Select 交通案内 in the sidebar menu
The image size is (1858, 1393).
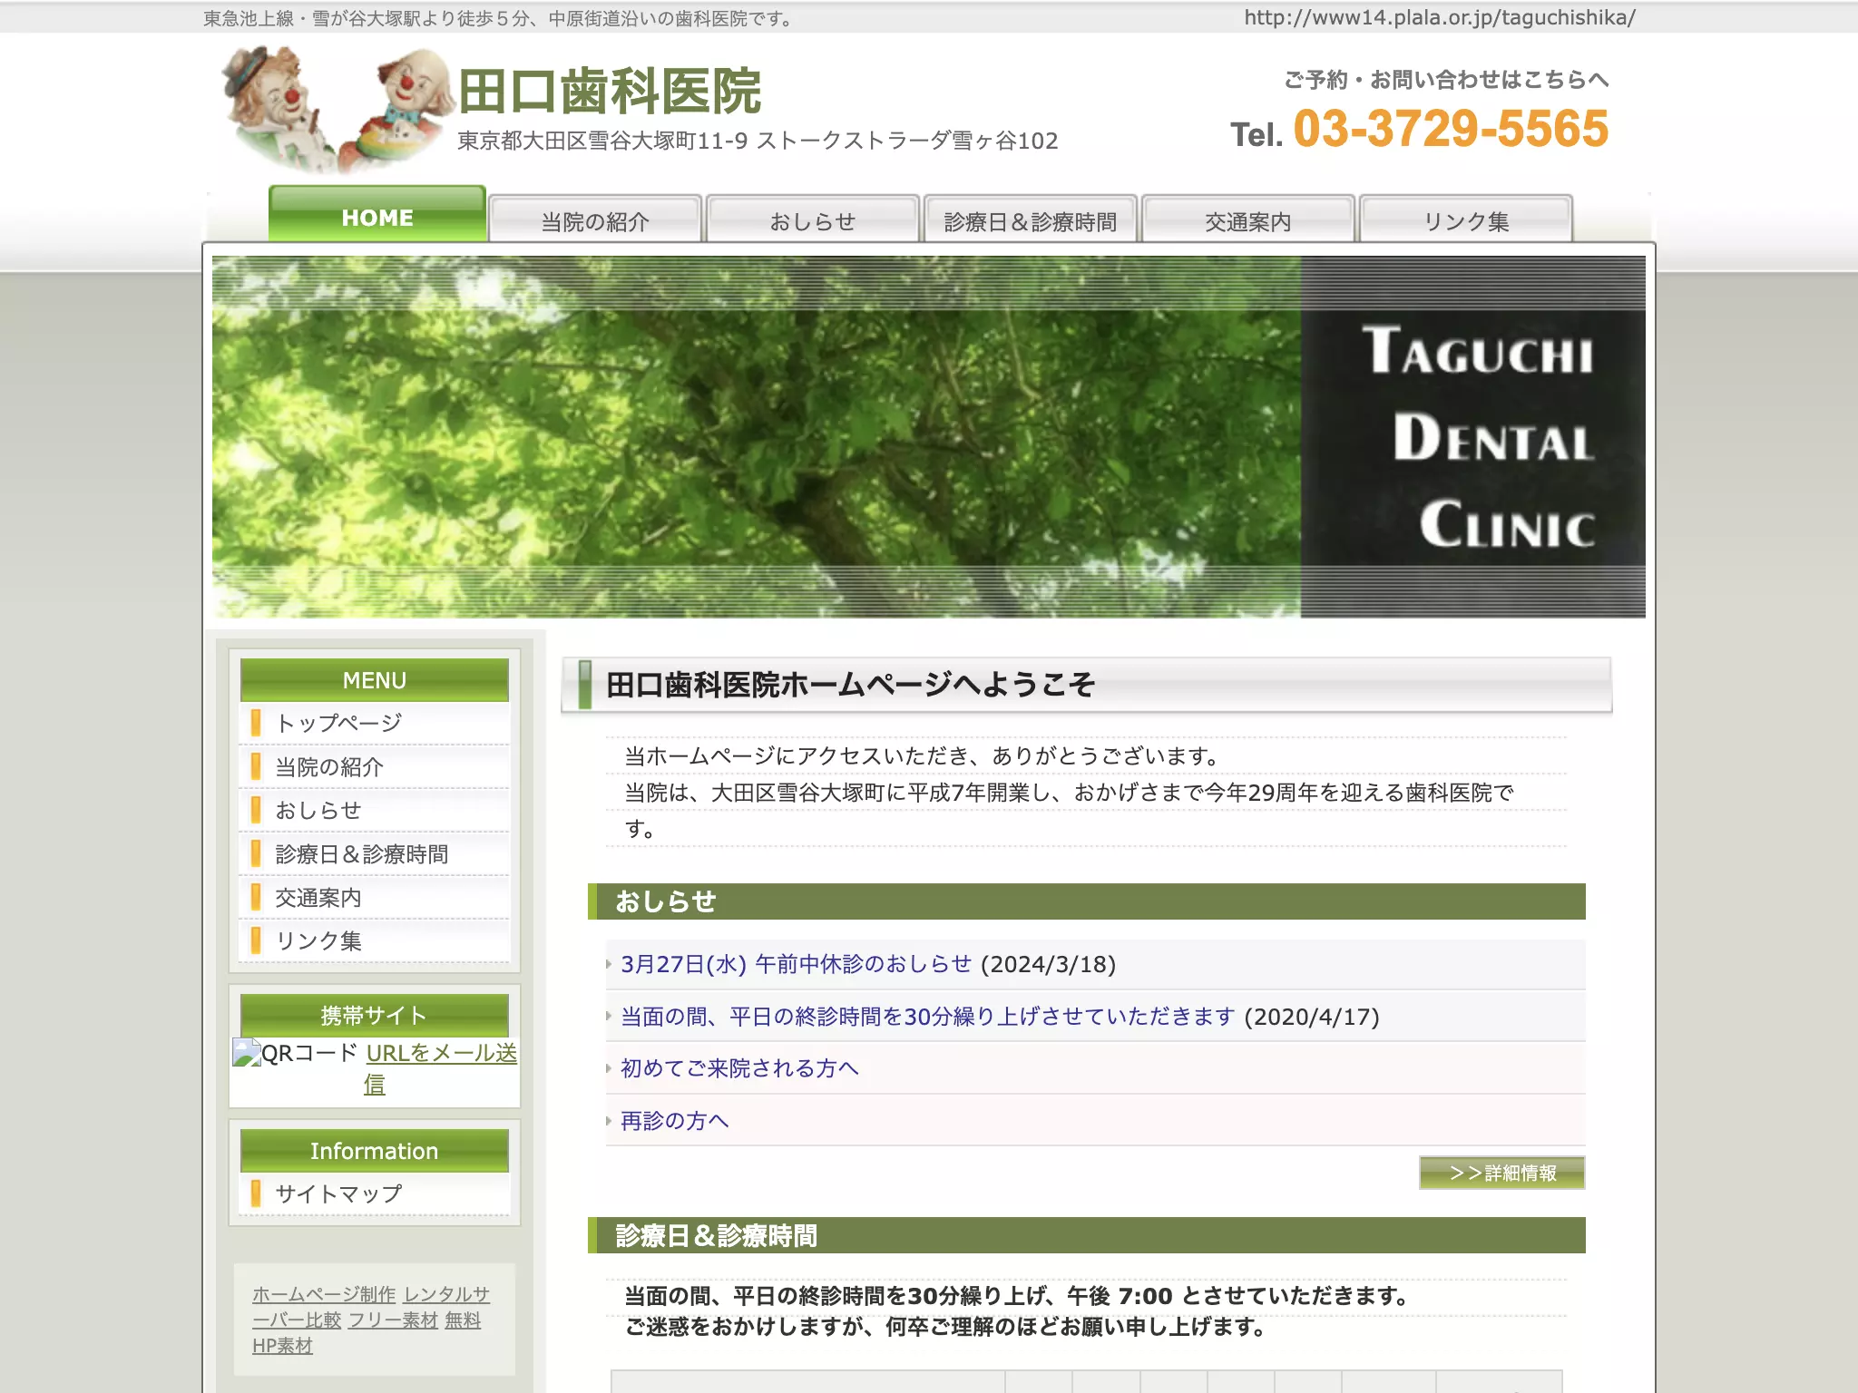(x=375, y=897)
